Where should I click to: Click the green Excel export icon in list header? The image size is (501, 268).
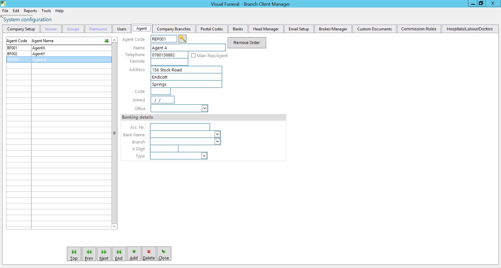pos(106,41)
